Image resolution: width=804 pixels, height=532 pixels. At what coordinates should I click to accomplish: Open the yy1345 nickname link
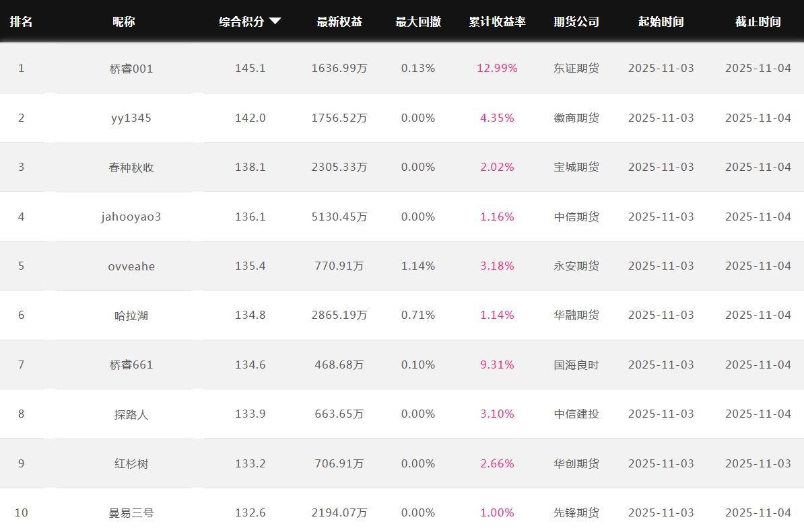(131, 118)
